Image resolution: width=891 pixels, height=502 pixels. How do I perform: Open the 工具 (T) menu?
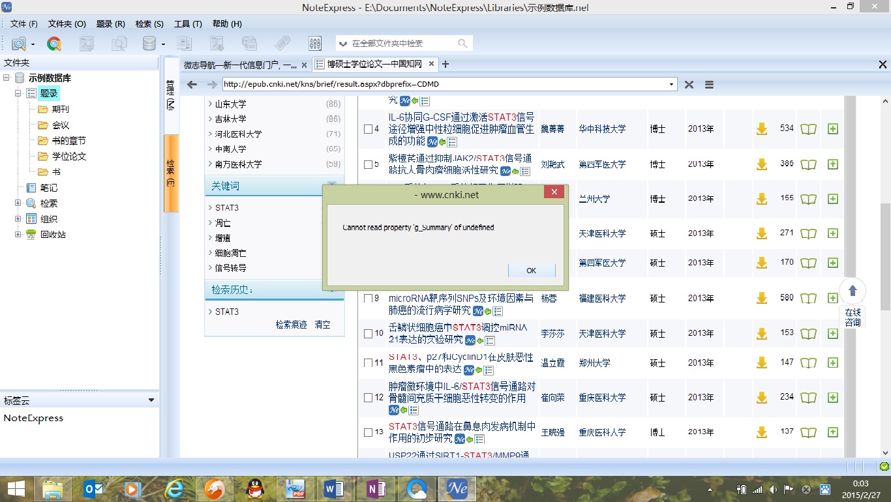188,23
